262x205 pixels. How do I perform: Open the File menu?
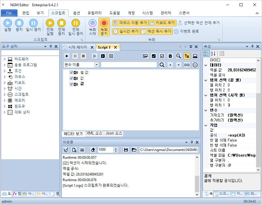coord(9,13)
